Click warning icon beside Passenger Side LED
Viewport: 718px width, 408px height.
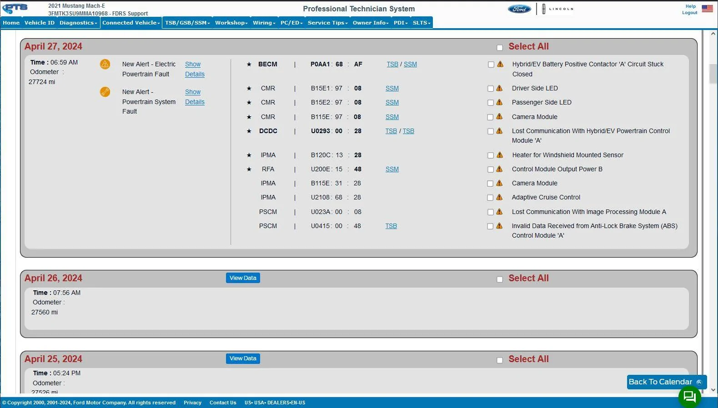500,102
